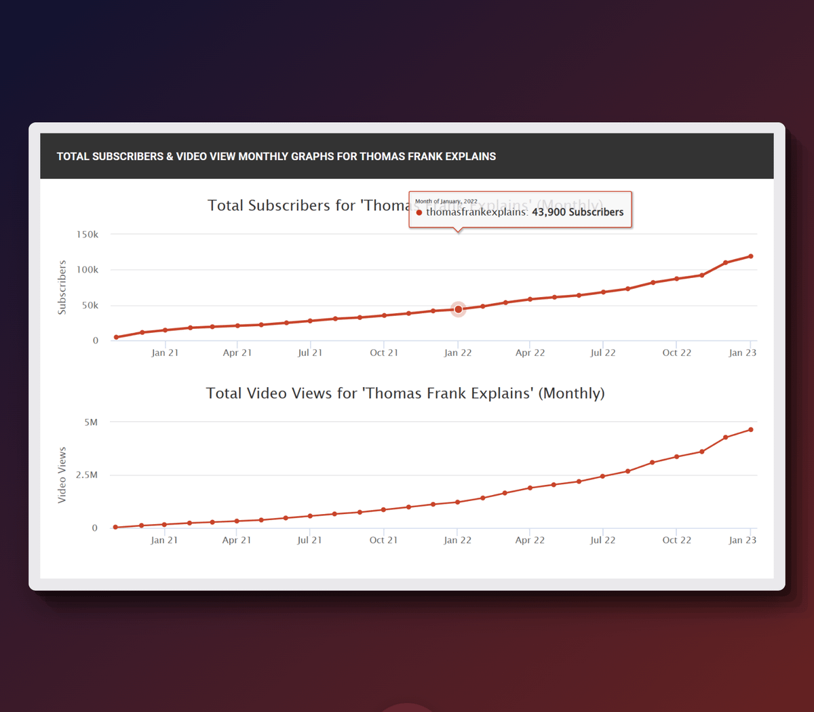Click 'Oct 22' on the video views chart axis
This screenshot has height=712, width=814.
click(x=677, y=540)
